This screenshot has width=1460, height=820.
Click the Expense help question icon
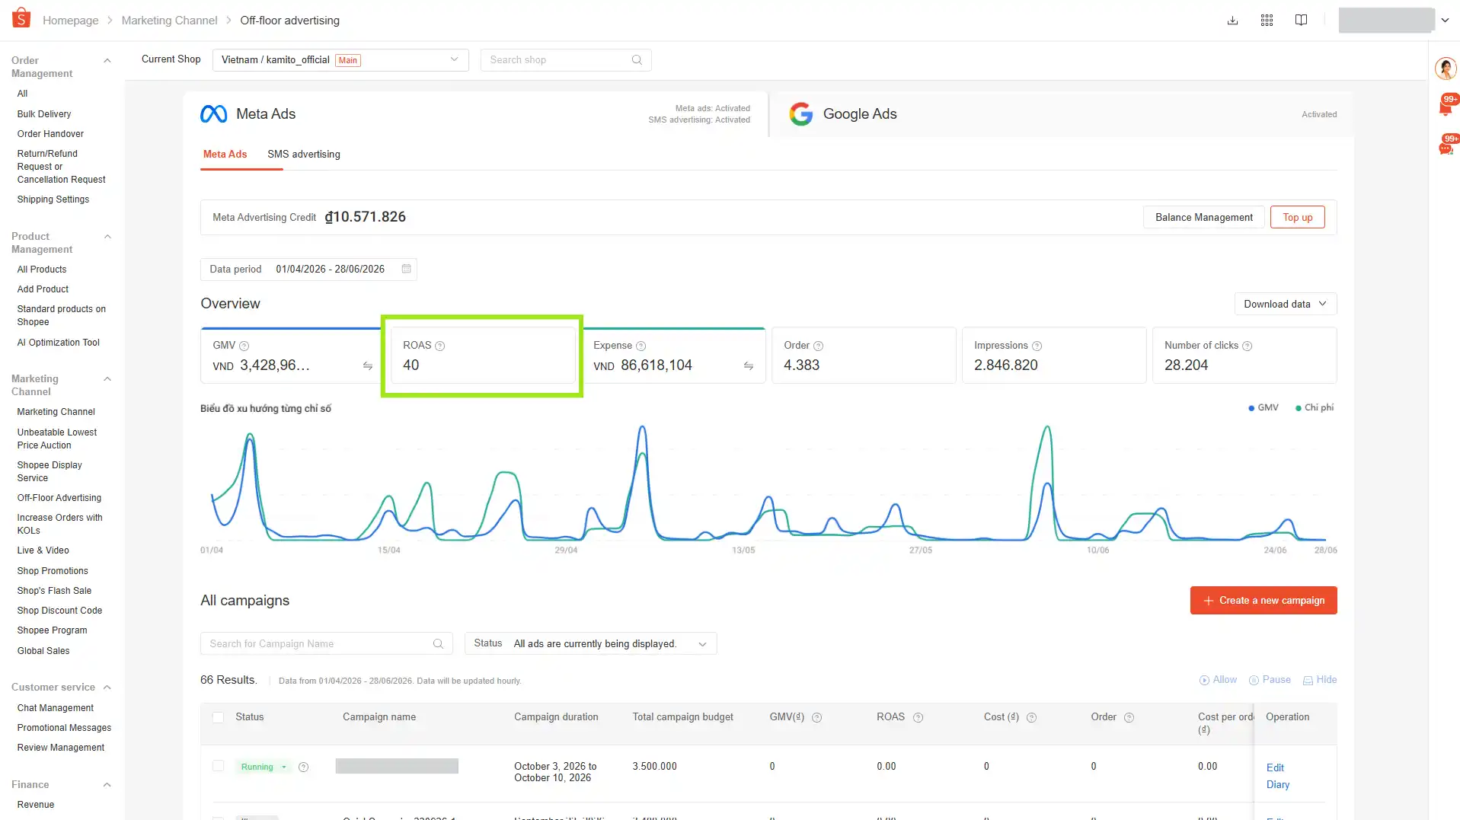(x=641, y=346)
